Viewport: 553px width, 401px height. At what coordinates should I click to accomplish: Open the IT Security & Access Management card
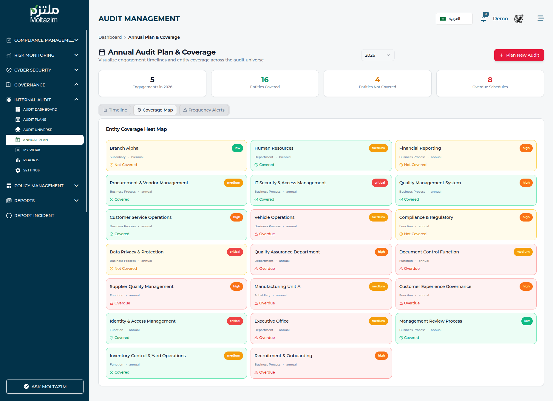point(321,190)
